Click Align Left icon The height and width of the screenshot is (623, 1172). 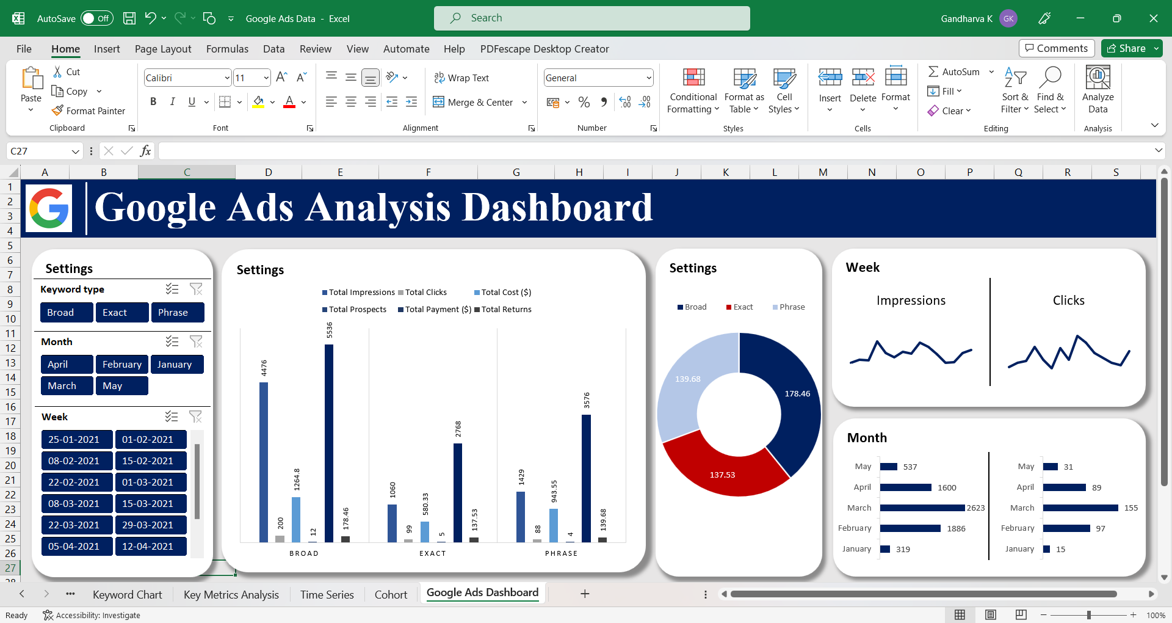pos(331,102)
